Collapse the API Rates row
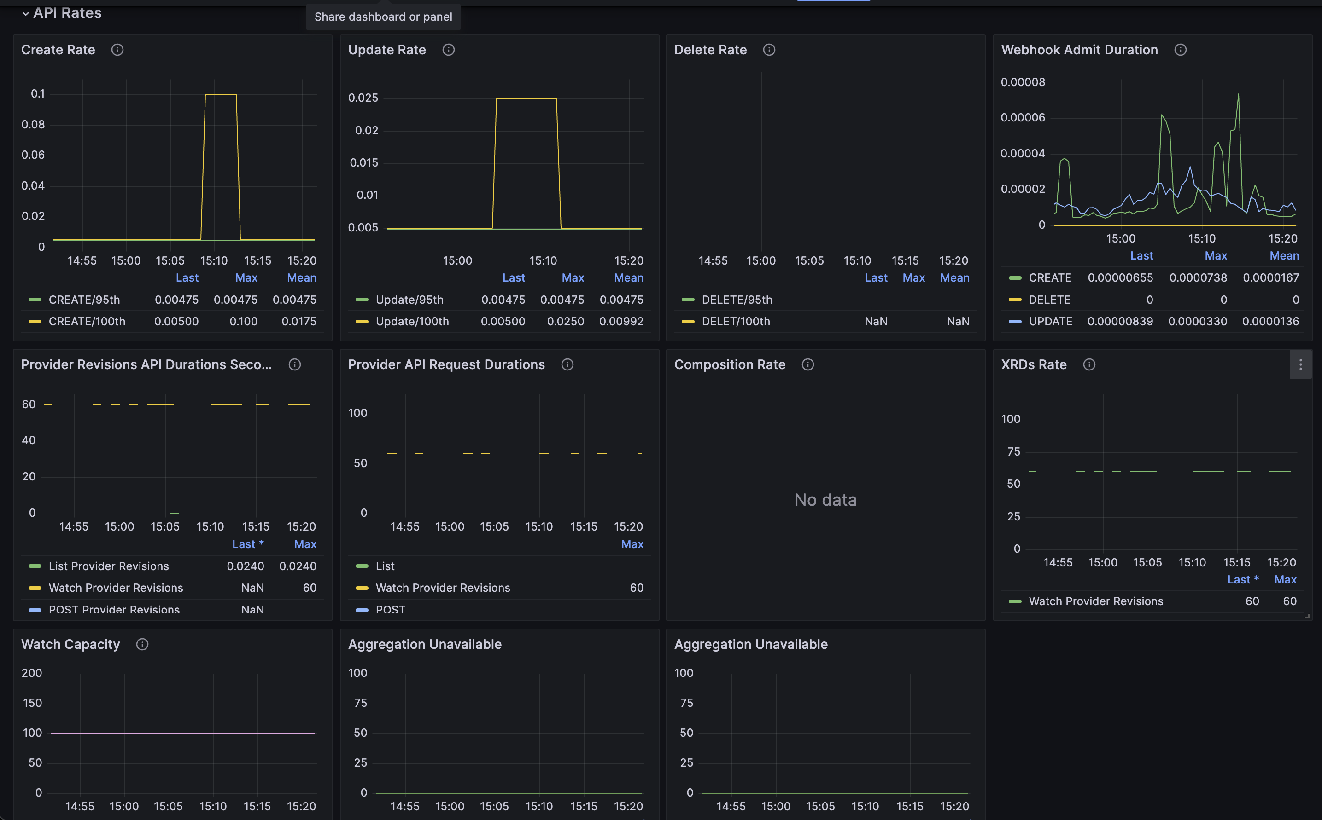This screenshot has height=820, width=1322. [25, 13]
